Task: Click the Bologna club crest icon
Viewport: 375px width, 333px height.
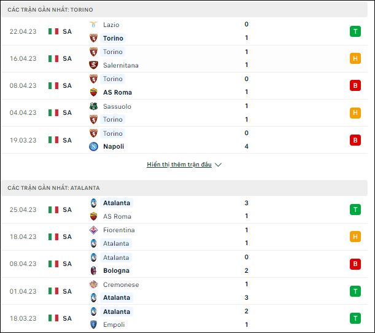Action: pos(93,270)
